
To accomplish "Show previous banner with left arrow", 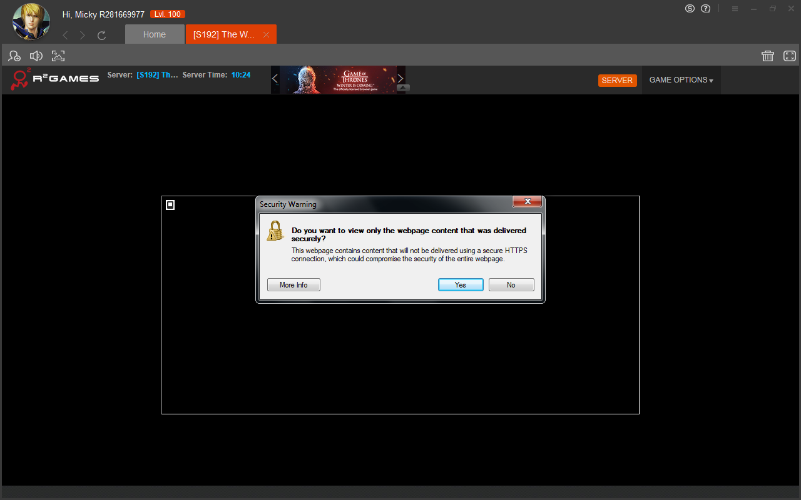I will 275,79.
